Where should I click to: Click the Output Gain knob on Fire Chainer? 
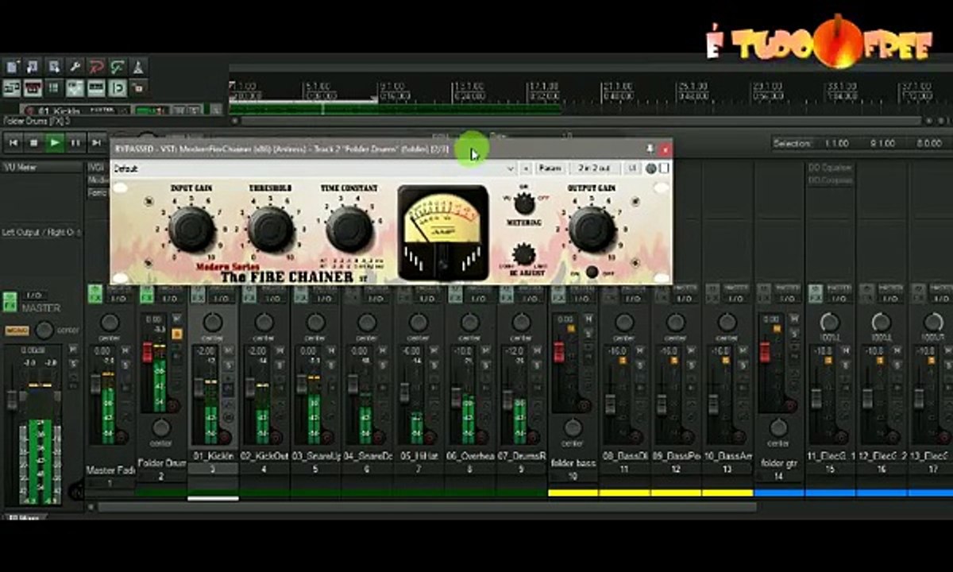(x=592, y=229)
